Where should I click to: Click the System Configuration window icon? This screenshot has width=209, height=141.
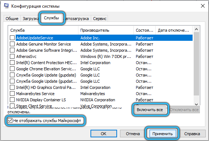pos(6,6)
